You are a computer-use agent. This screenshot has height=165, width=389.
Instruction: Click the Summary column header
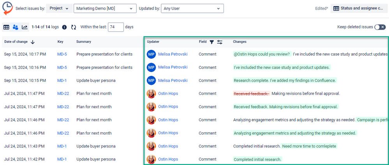click(84, 42)
